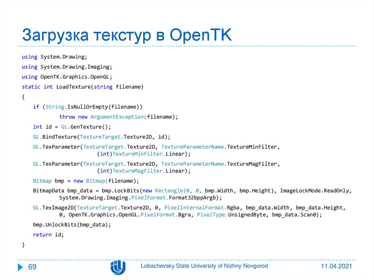Screen dimensions: 374x280
Task: Click the LoadTexture(string filename) declaration
Action: point(83,87)
